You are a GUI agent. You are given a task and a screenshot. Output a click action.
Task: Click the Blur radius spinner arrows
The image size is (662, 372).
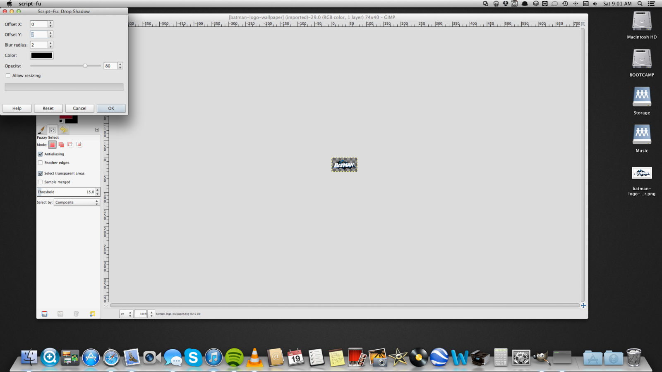pyautogui.click(x=50, y=45)
